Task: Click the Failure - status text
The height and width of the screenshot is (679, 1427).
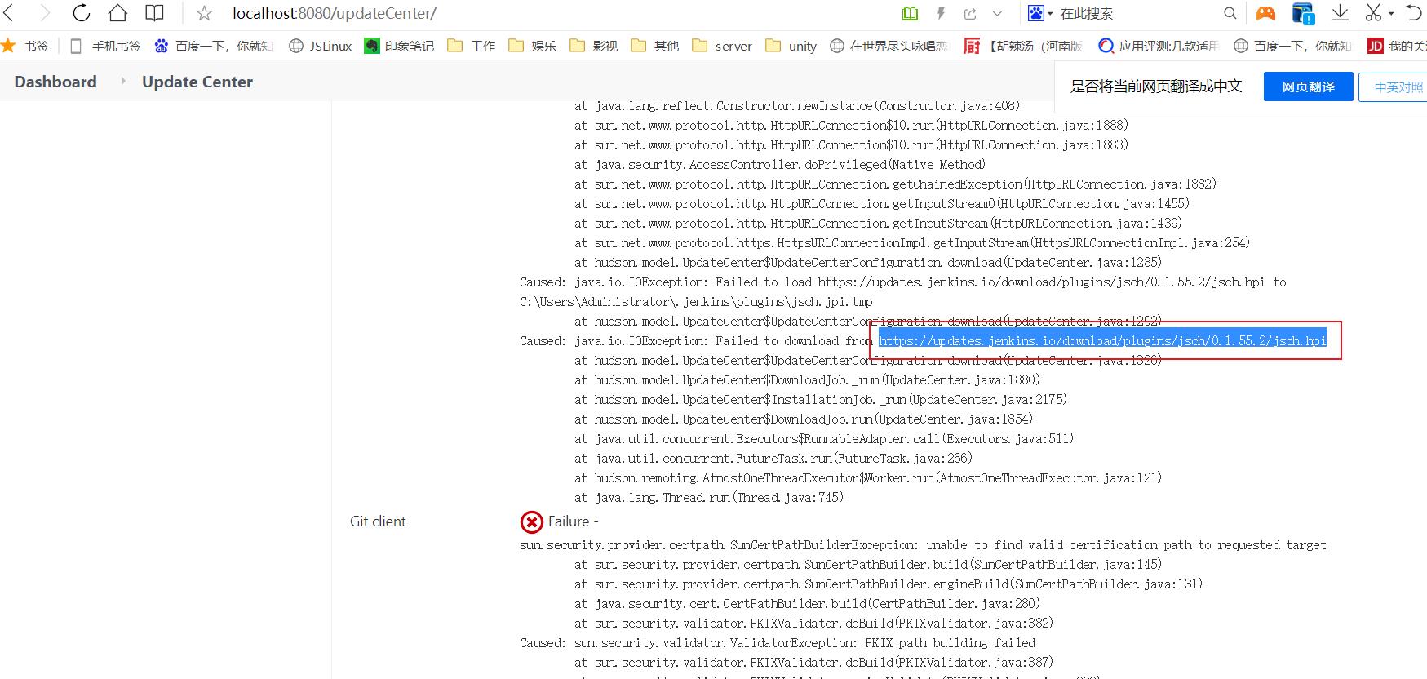Action: click(x=574, y=521)
